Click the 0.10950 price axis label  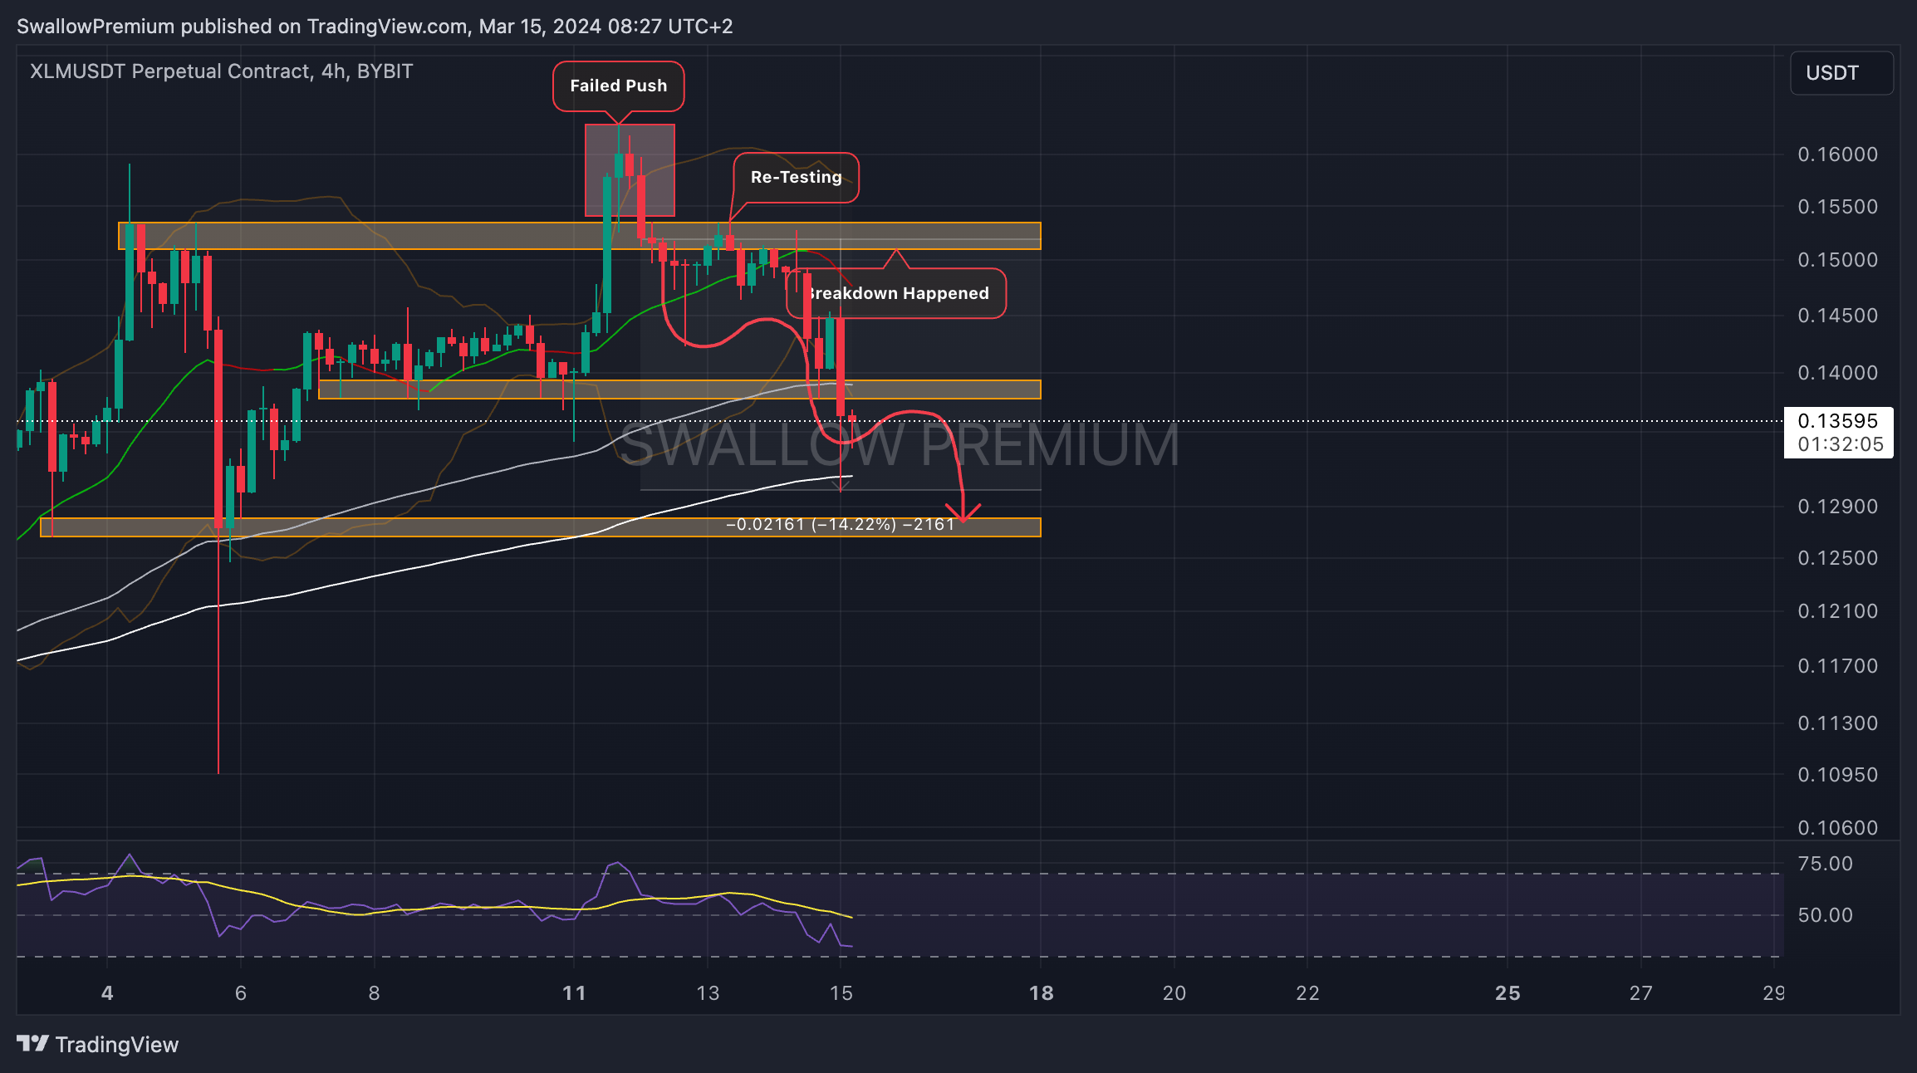tap(1837, 775)
